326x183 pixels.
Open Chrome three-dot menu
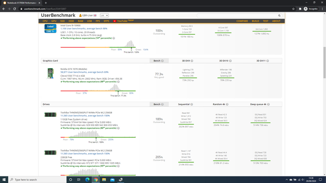[322, 9]
